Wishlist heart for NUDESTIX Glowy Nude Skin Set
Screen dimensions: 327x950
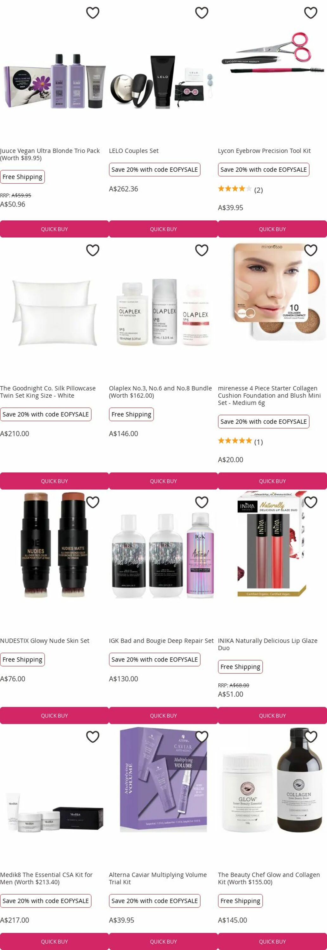(x=93, y=502)
